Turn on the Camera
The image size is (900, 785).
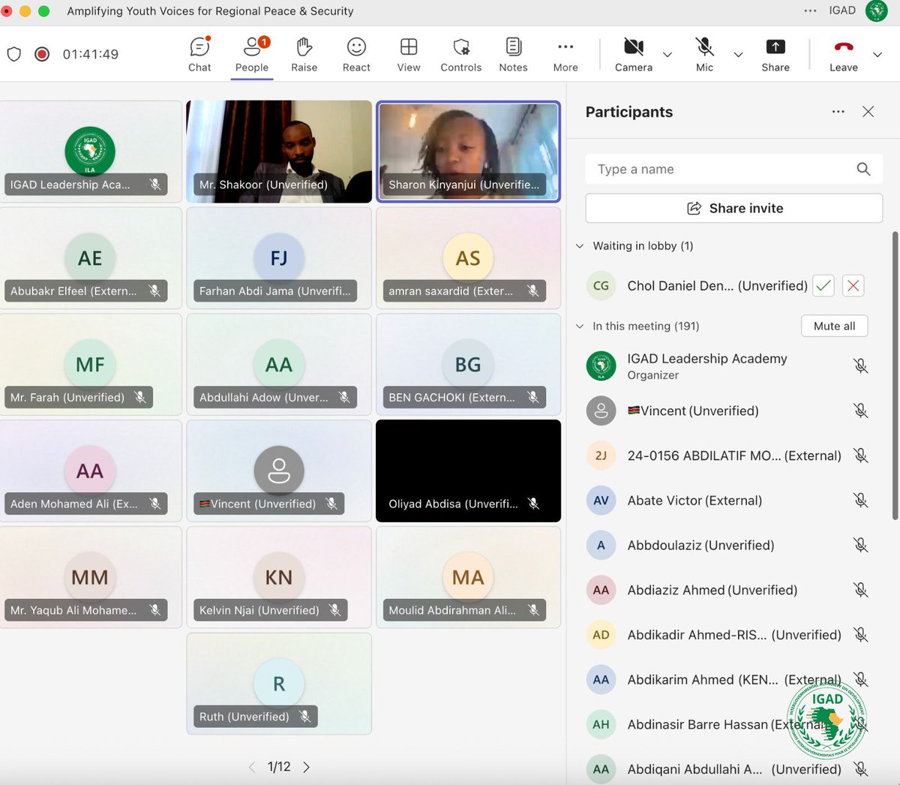tap(634, 55)
